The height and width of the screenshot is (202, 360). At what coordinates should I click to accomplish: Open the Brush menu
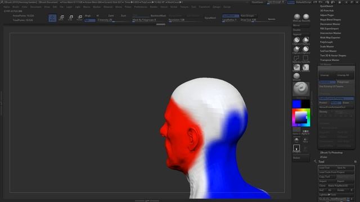[x=16, y=7]
